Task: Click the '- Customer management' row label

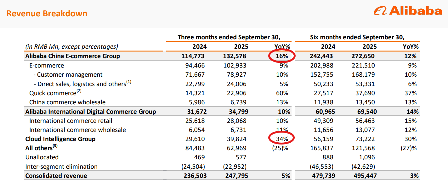Action: click(68, 75)
